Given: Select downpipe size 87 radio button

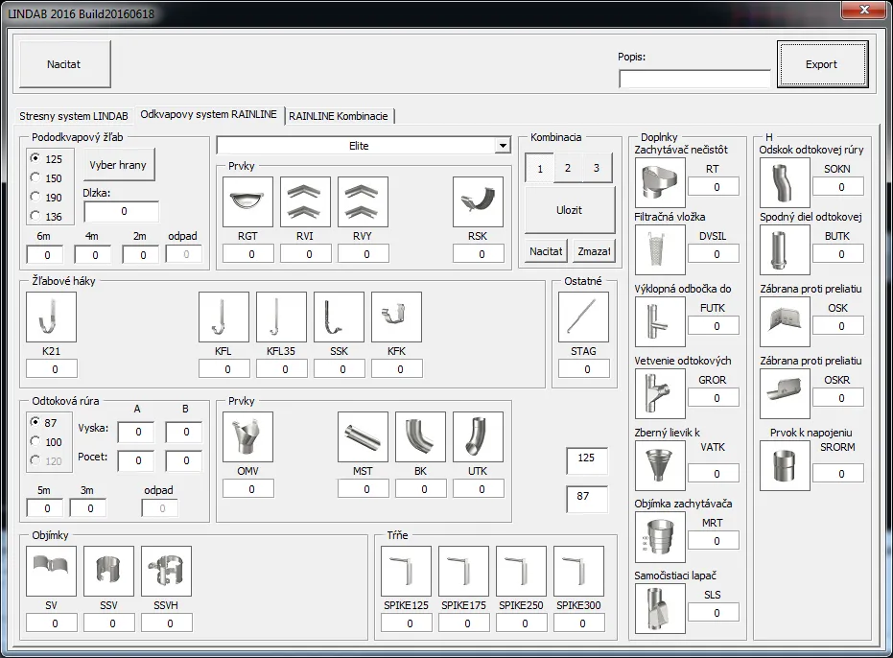Looking at the screenshot, I should pyautogui.click(x=35, y=422).
